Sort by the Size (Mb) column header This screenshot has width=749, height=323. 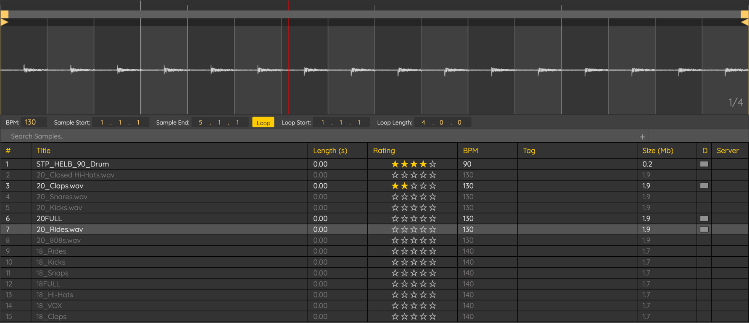658,151
